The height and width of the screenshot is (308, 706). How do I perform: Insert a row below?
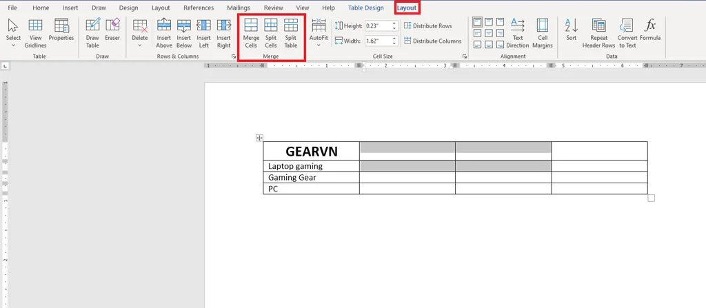184,33
